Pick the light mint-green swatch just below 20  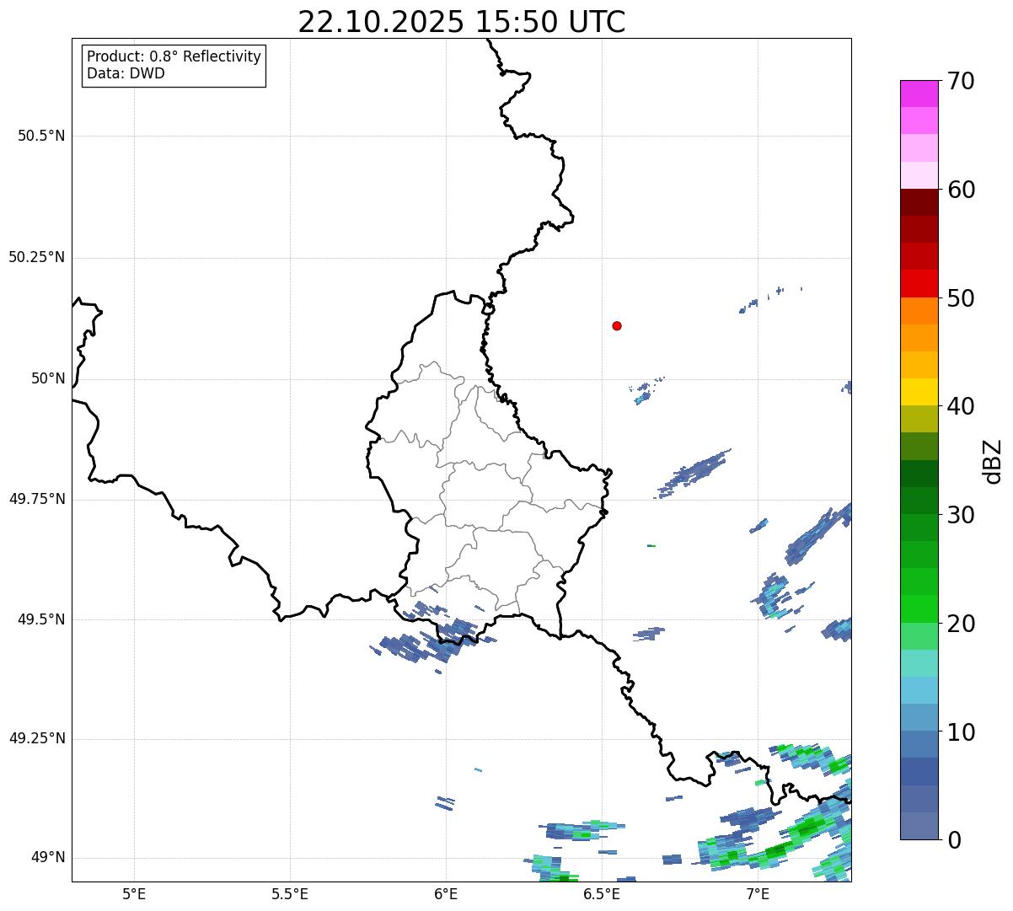pyautogui.click(x=919, y=635)
